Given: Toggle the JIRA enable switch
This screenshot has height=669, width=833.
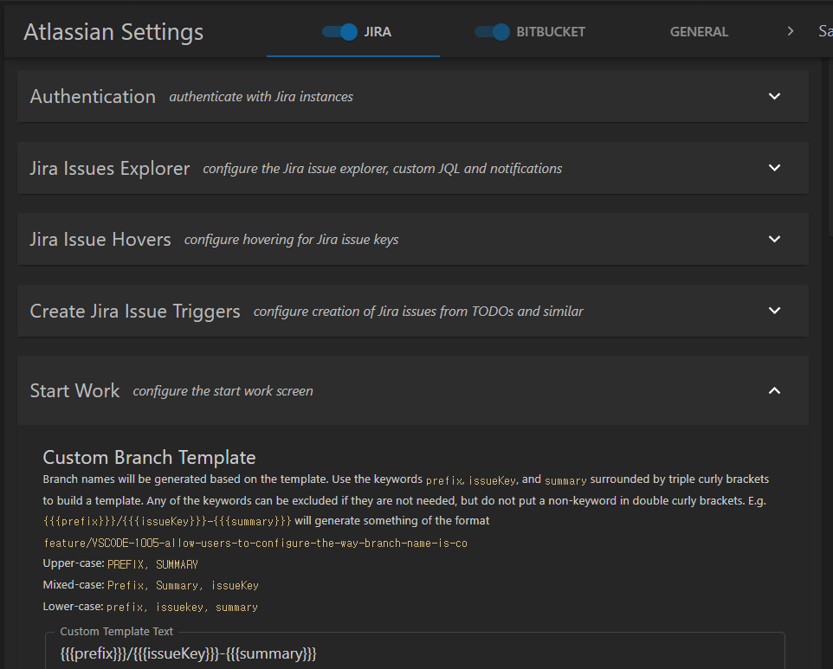Looking at the screenshot, I should [x=340, y=32].
